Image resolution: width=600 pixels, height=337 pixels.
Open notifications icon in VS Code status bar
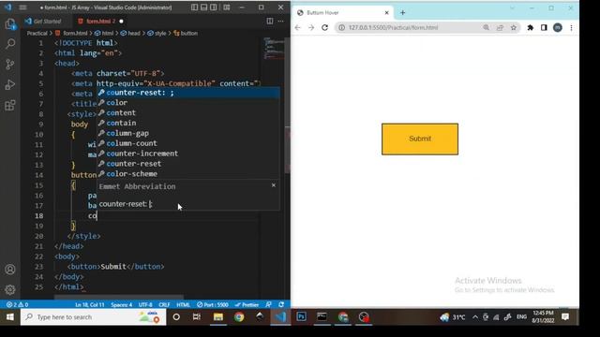pyautogui.click(x=281, y=304)
